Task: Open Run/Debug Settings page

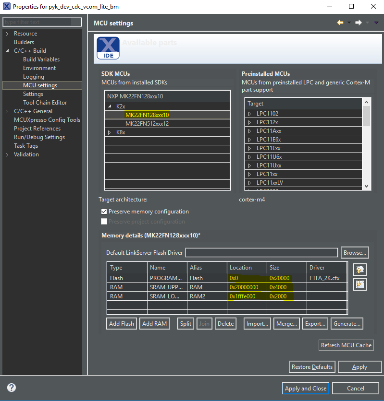Action: pyautogui.click(x=39, y=137)
